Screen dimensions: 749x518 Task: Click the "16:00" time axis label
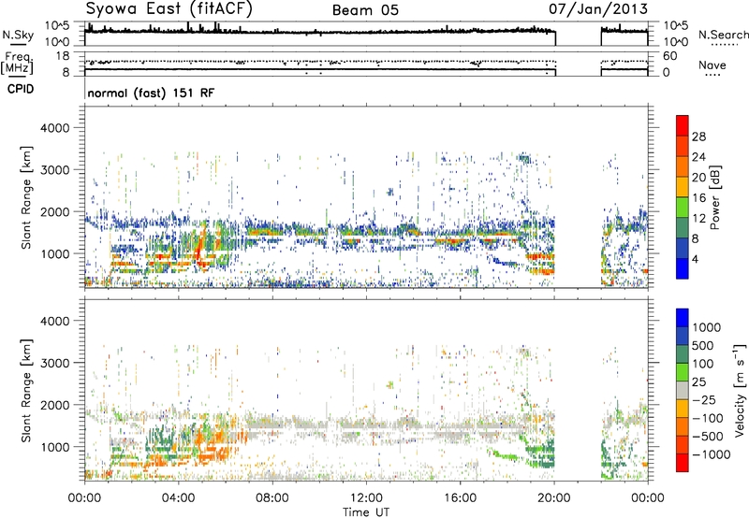(460, 498)
